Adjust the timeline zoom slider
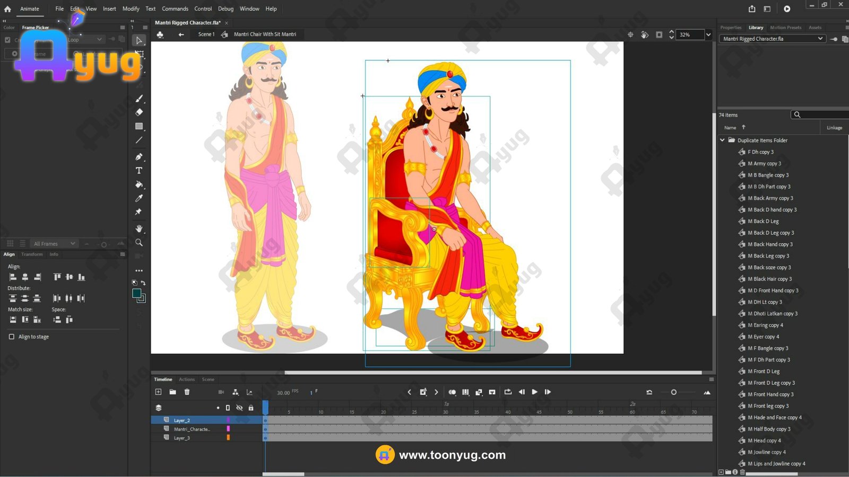Screen dimensions: 849x477 click(x=674, y=392)
